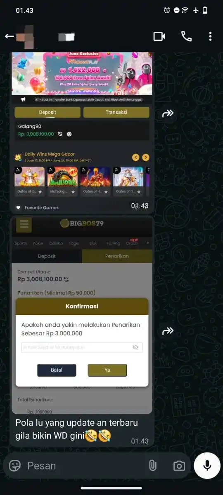Open the BIGBOS79 hamburger menu
The height and width of the screenshot is (495, 223).
click(24, 224)
